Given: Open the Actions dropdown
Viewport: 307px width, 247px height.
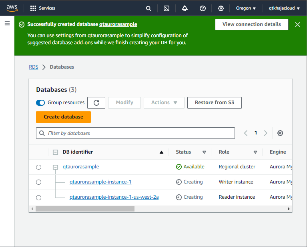Looking at the screenshot, I should [164, 103].
